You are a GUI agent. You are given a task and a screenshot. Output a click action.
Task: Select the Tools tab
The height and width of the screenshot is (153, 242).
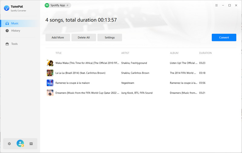[x=20, y=44]
